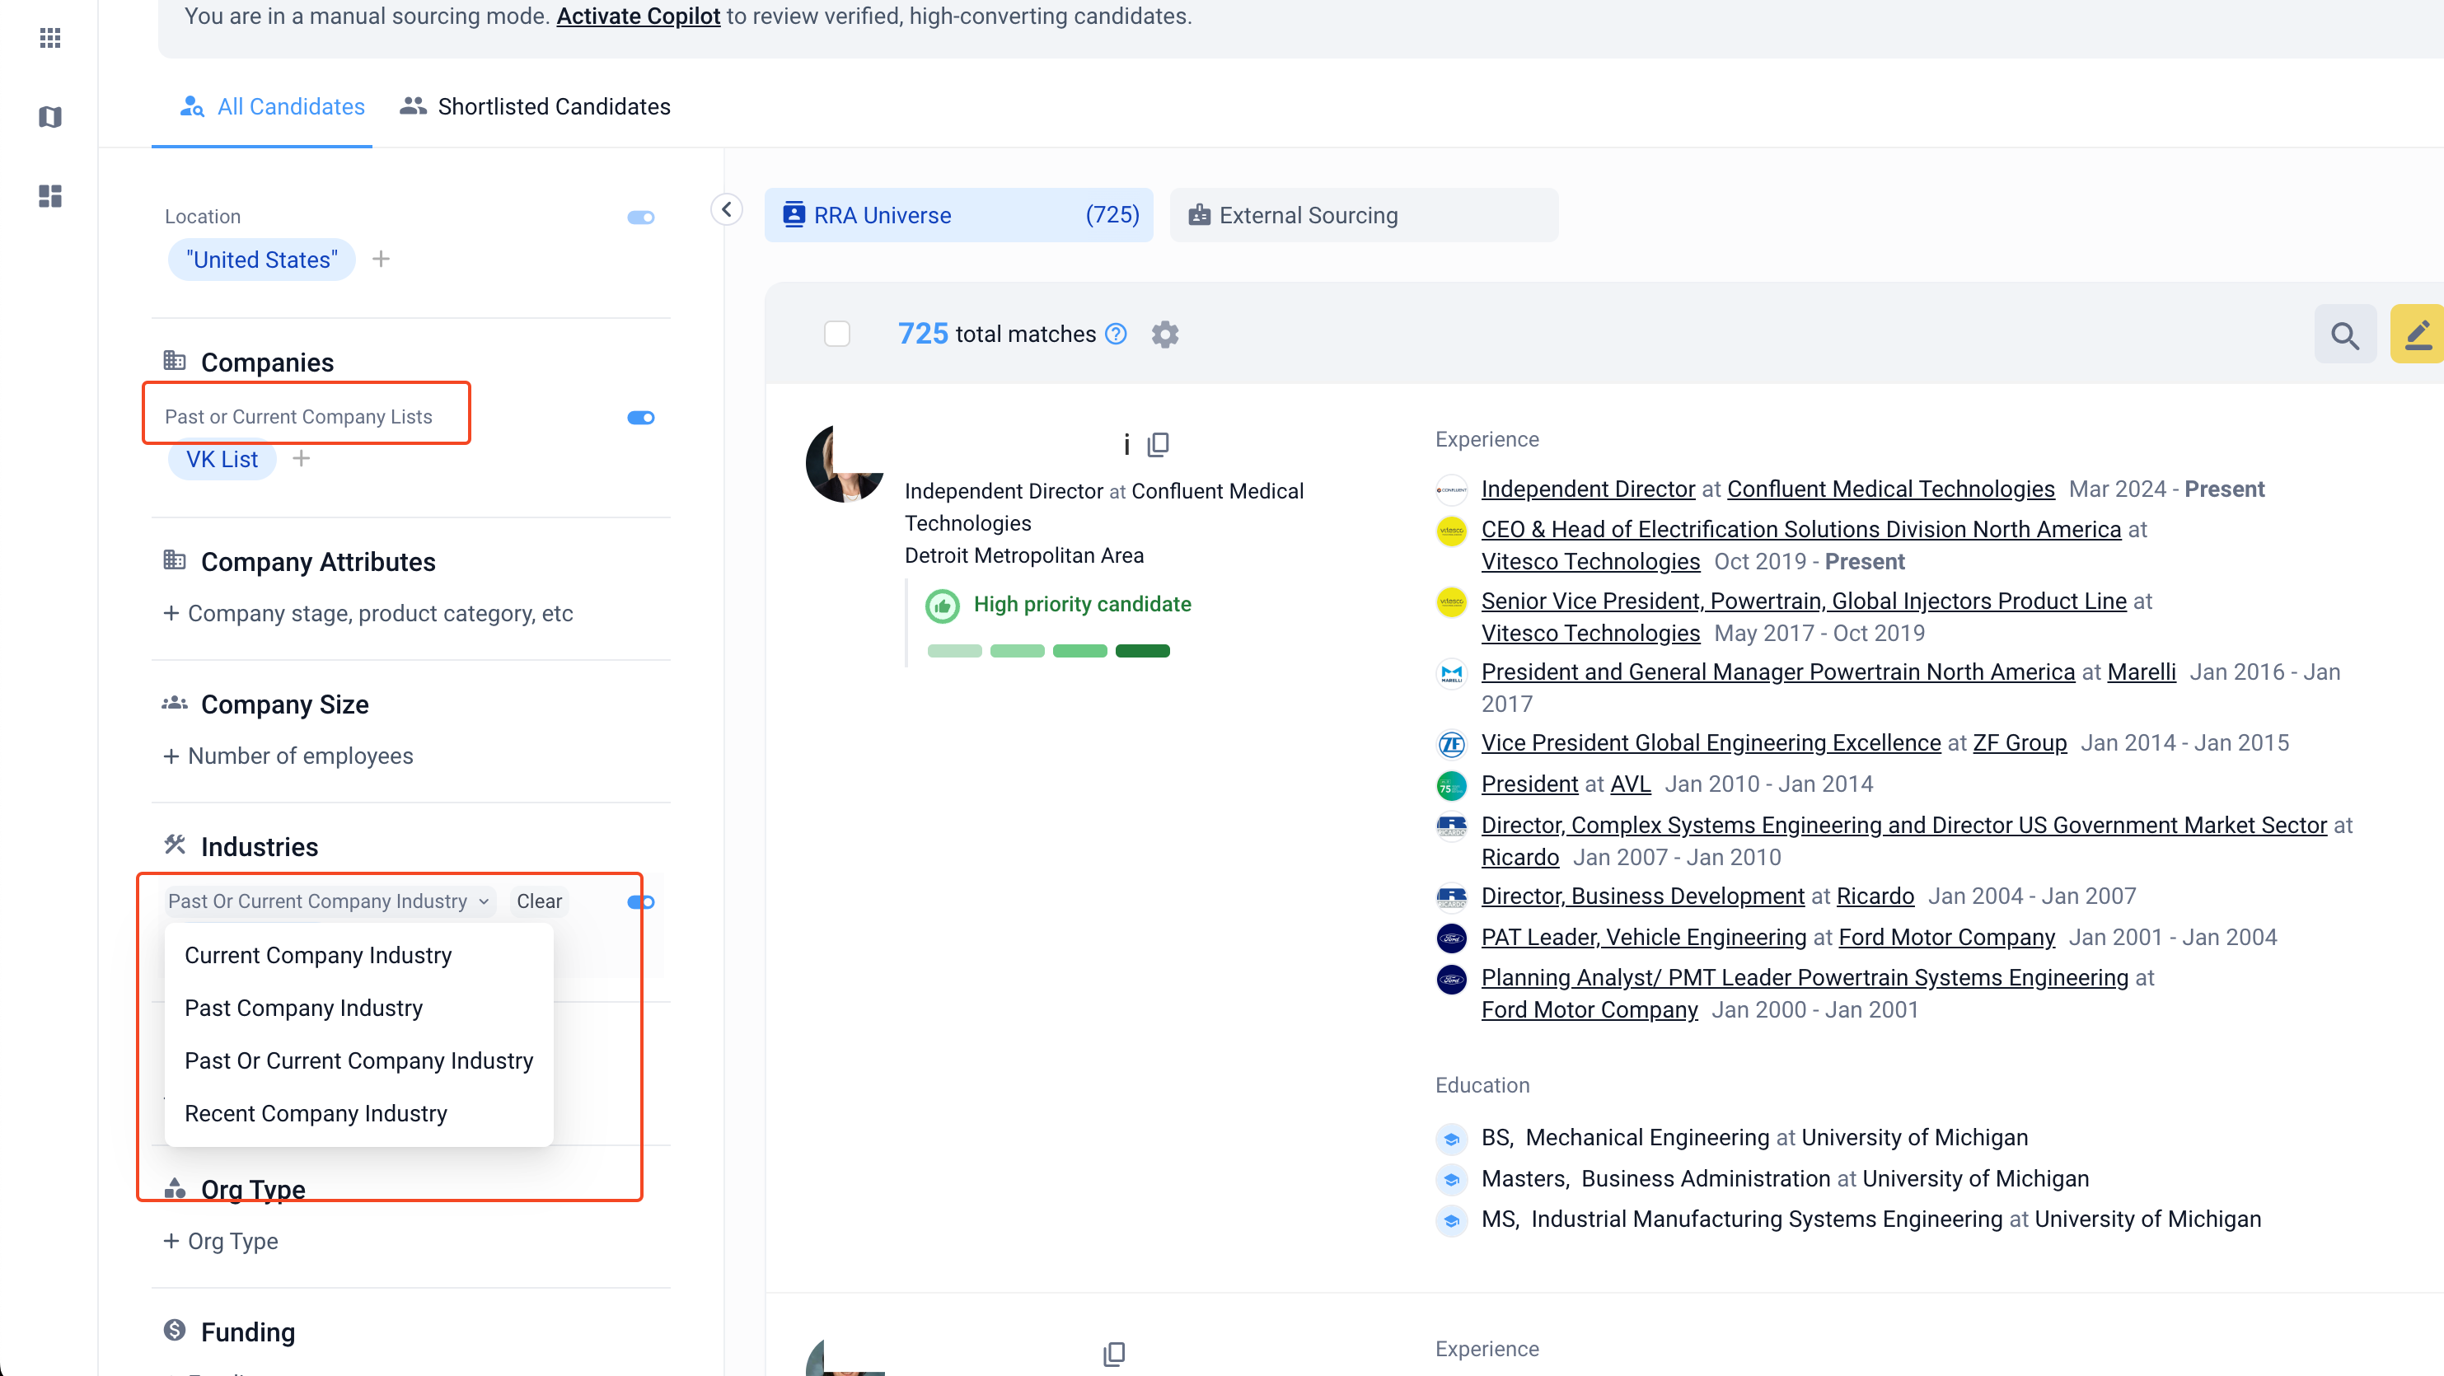Screen dimensions: 2444x1376
Task: Open the total matches help icon
Action: pyautogui.click(x=1117, y=334)
